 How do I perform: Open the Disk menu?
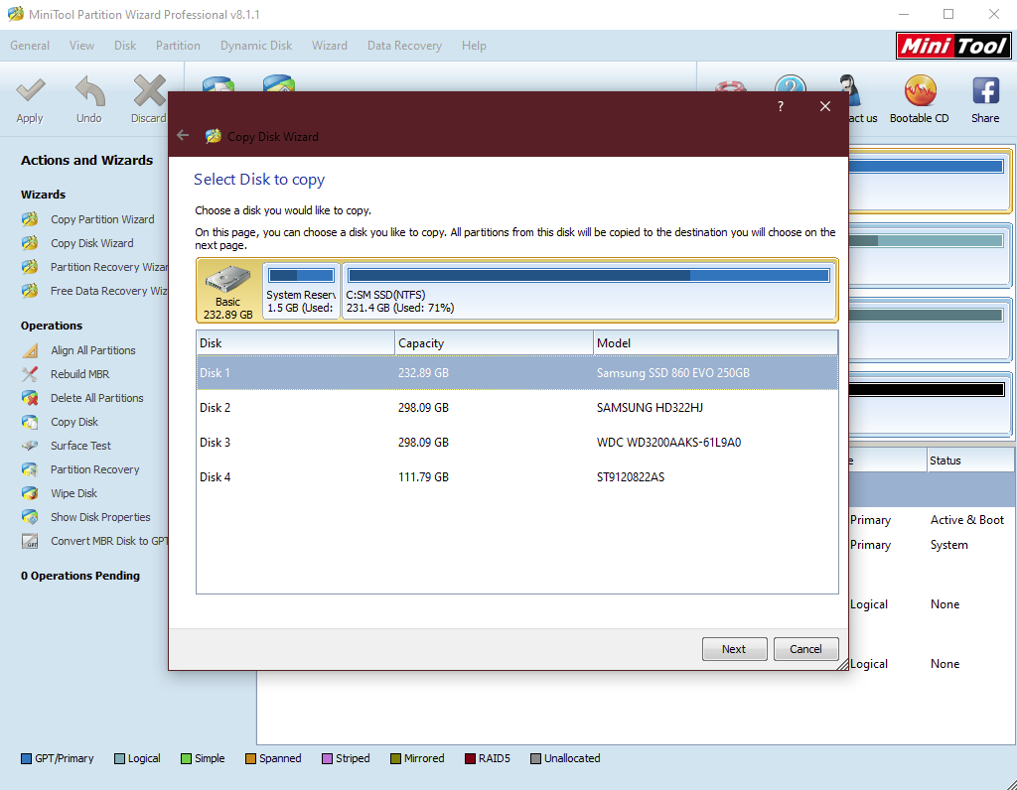pyautogui.click(x=125, y=46)
